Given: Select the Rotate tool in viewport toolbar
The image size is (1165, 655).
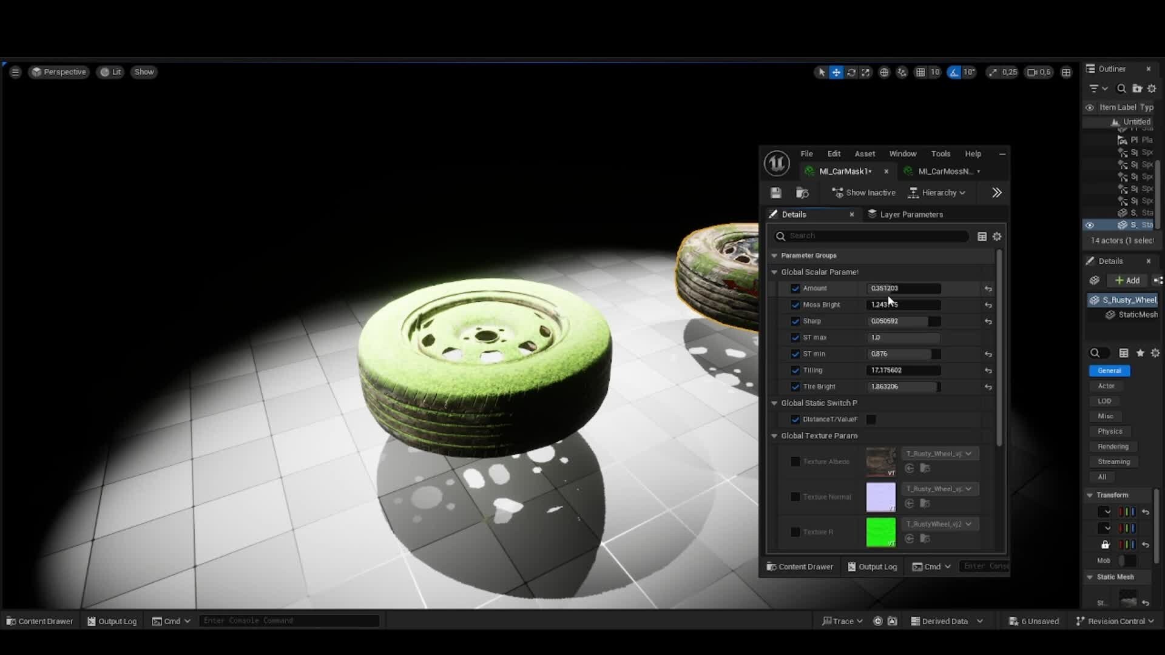Looking at the screenshot, I should (x=852, y=72).
